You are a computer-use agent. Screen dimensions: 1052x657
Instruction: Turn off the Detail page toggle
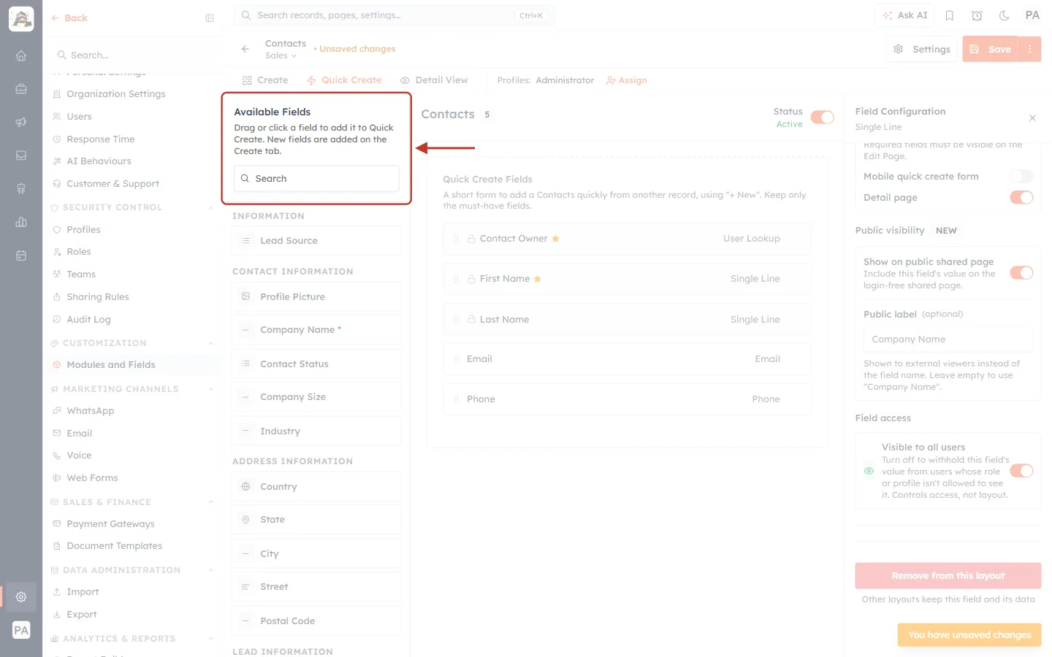(x=1021, y=197)
